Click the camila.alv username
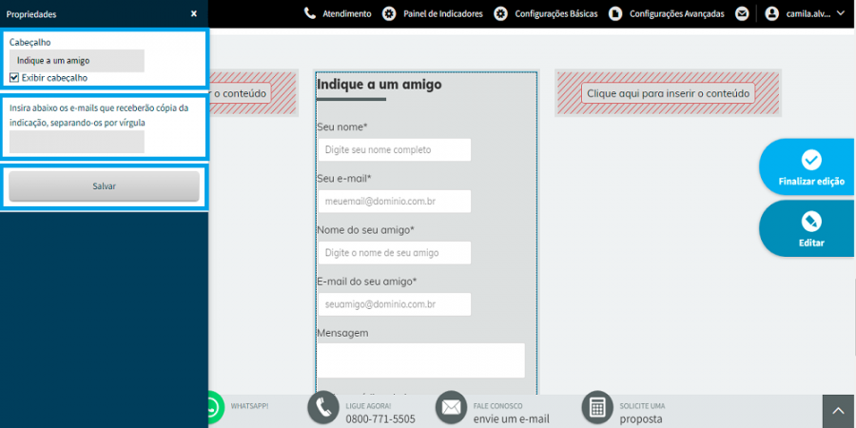This screenshot has height=428, width=856. pos(808,13)
